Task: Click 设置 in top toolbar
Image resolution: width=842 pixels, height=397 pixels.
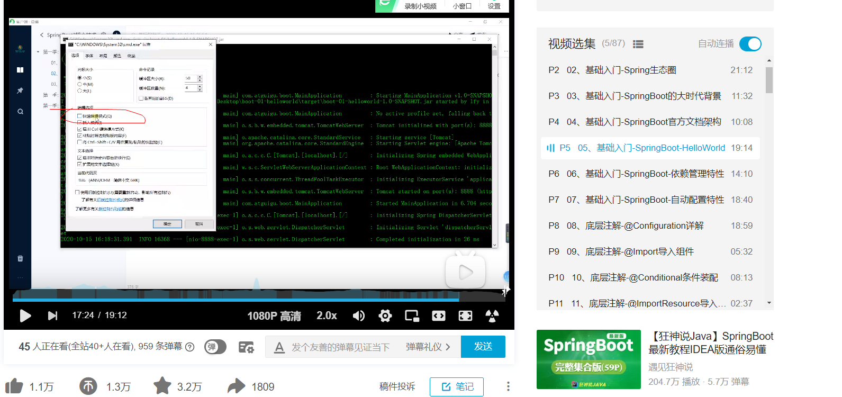Action: click(494, 6)
